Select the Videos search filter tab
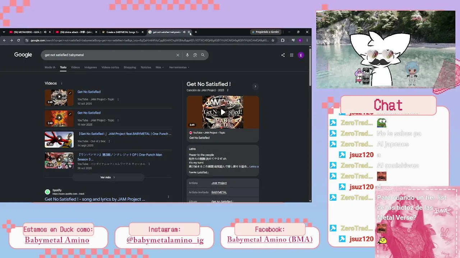460x258 pixels. click(75, 67)
